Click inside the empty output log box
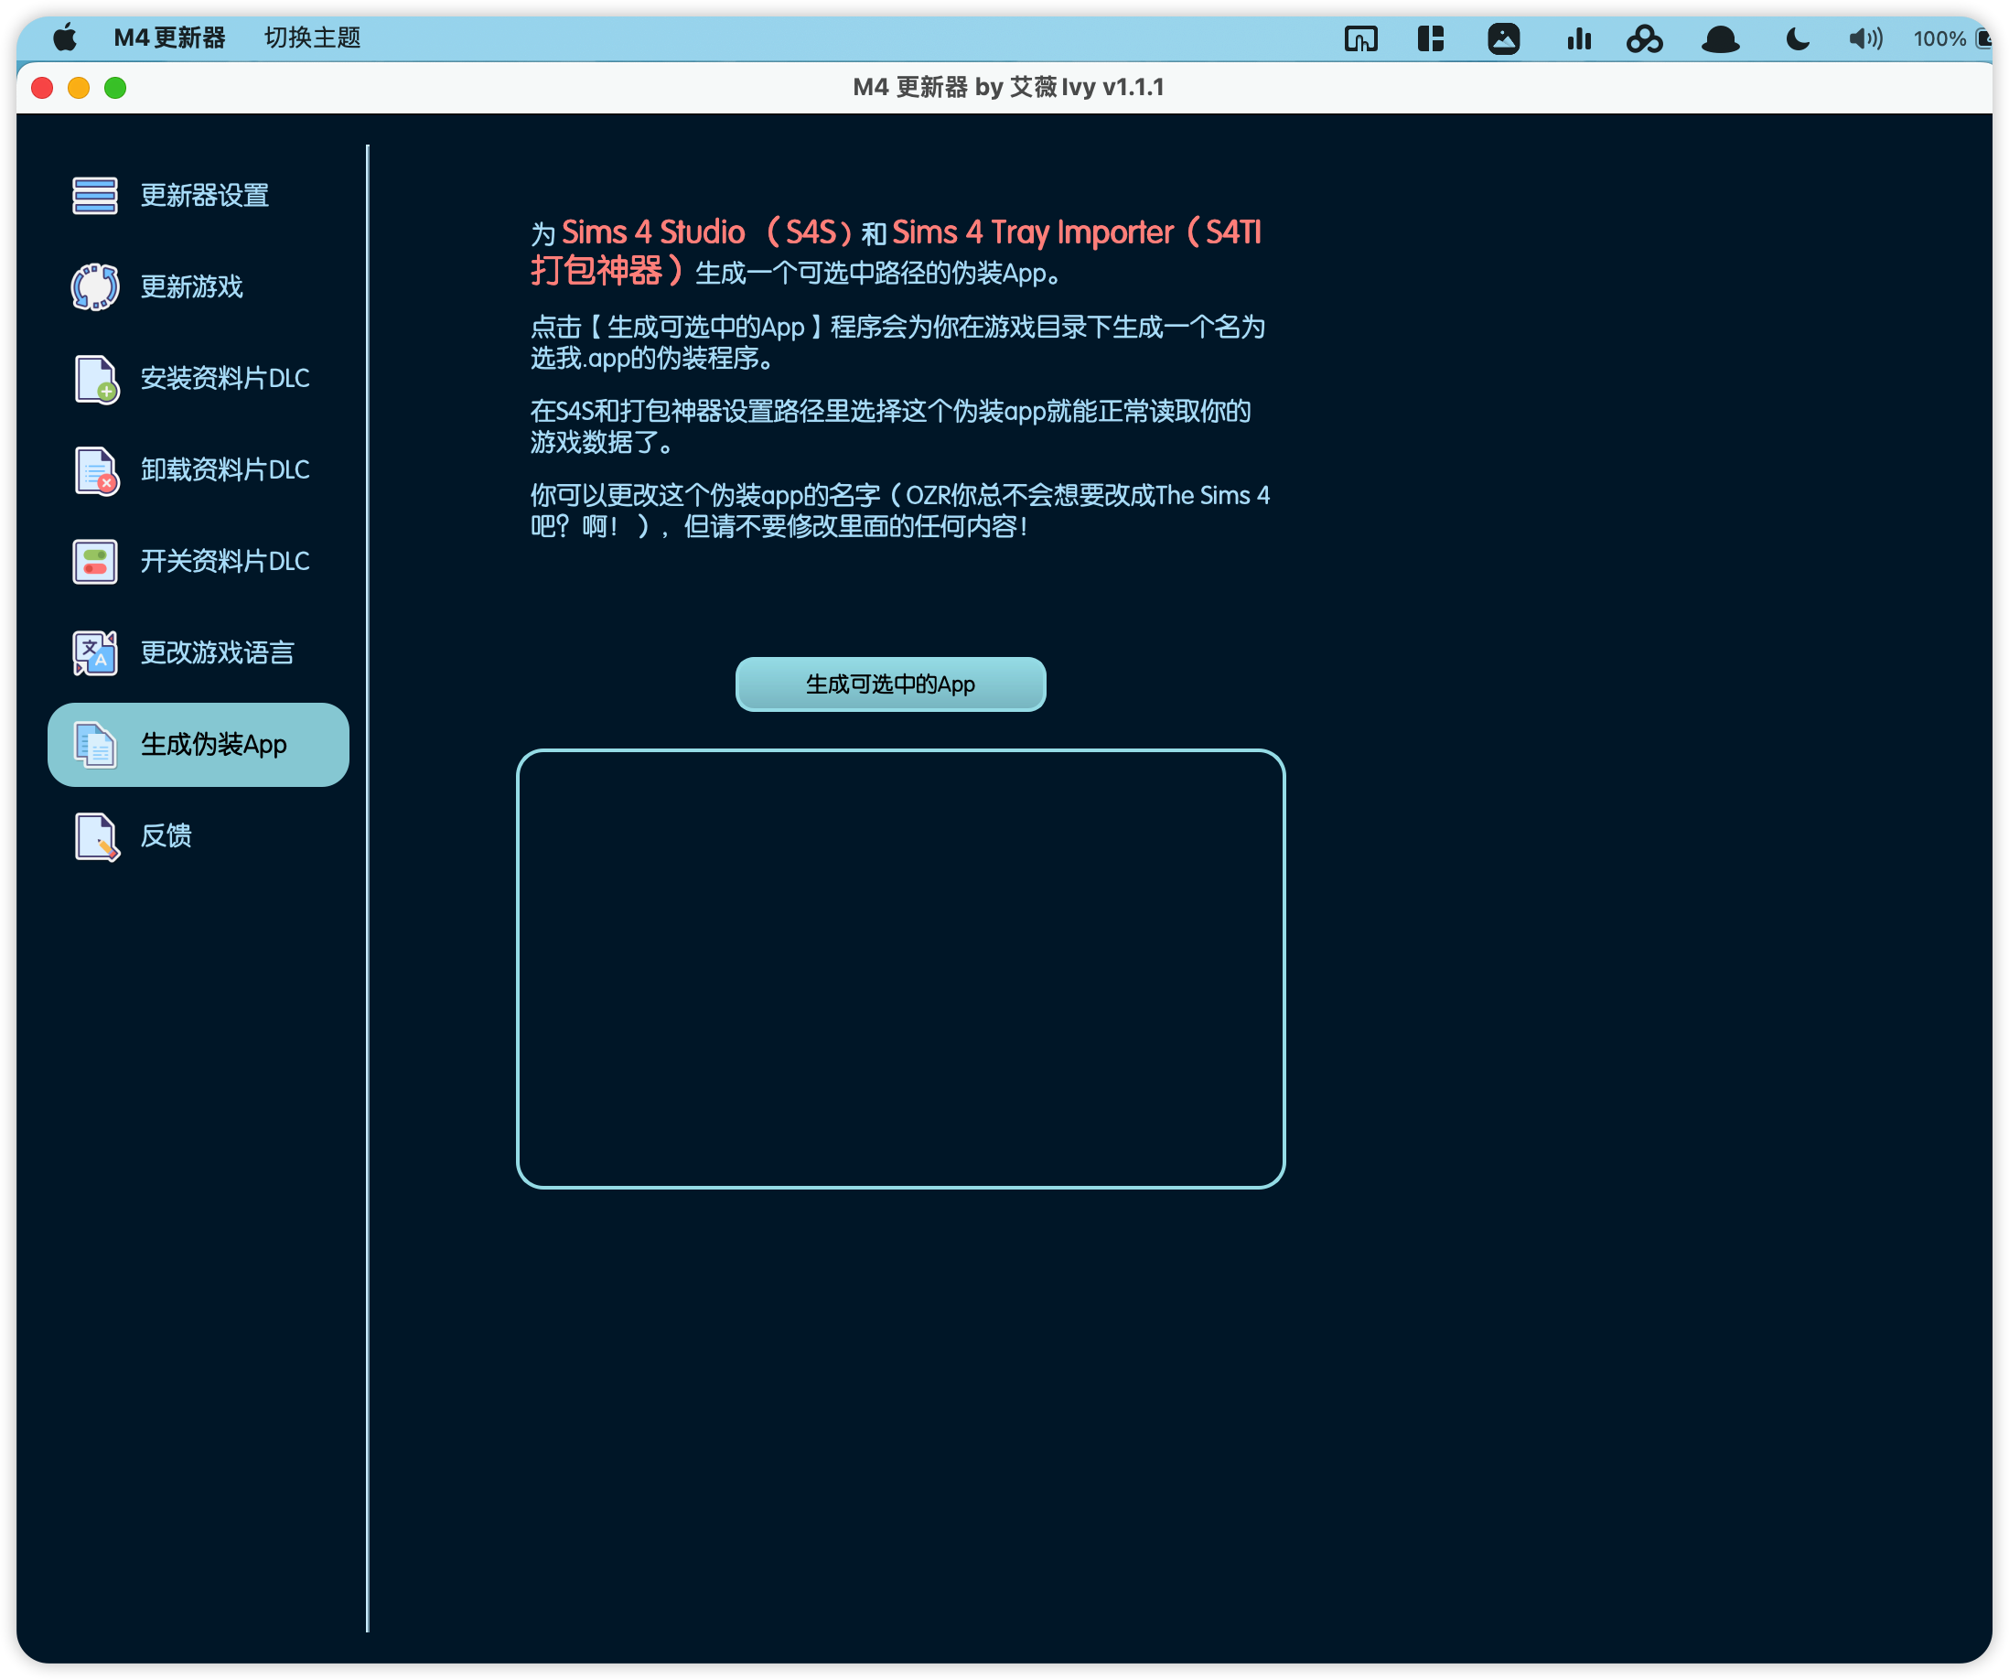 (x=900, y=969)
